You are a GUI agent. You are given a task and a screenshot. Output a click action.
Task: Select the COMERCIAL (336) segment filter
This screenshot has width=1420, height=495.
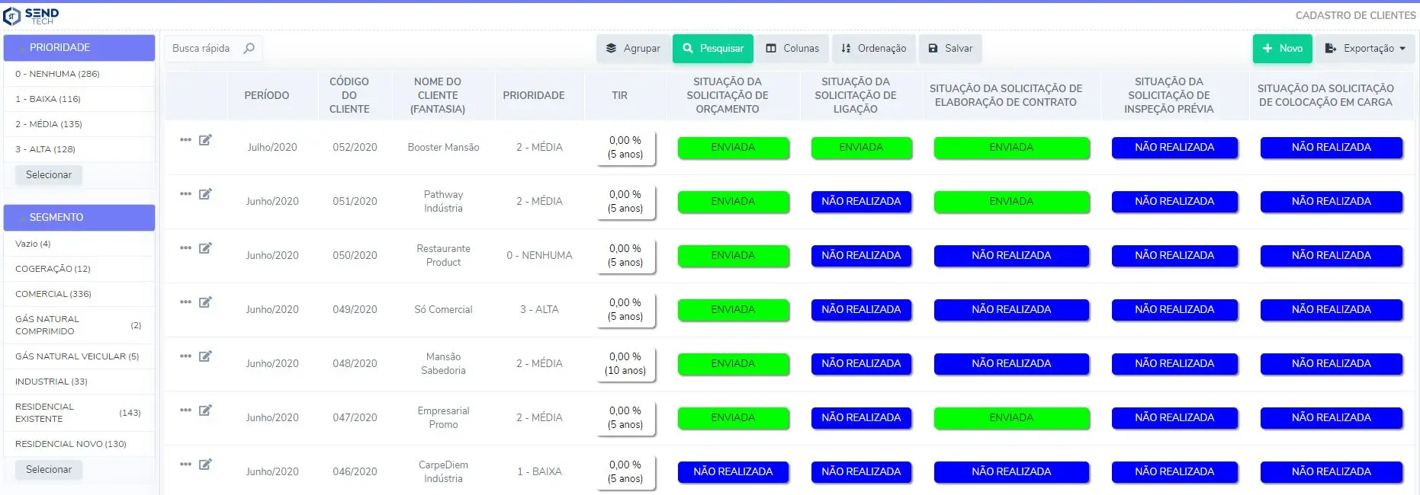click(53, 294)
